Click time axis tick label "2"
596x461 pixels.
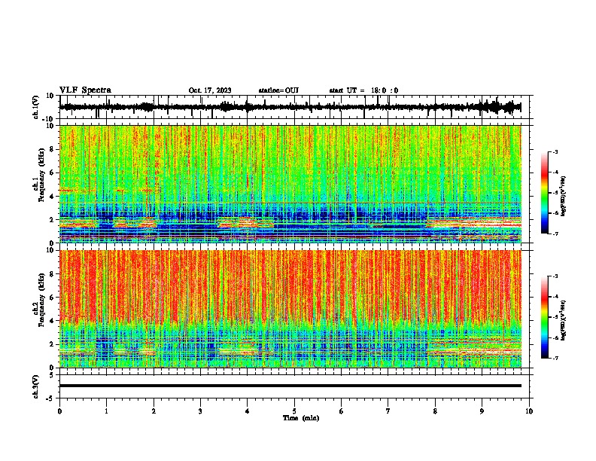coord(154,411)
